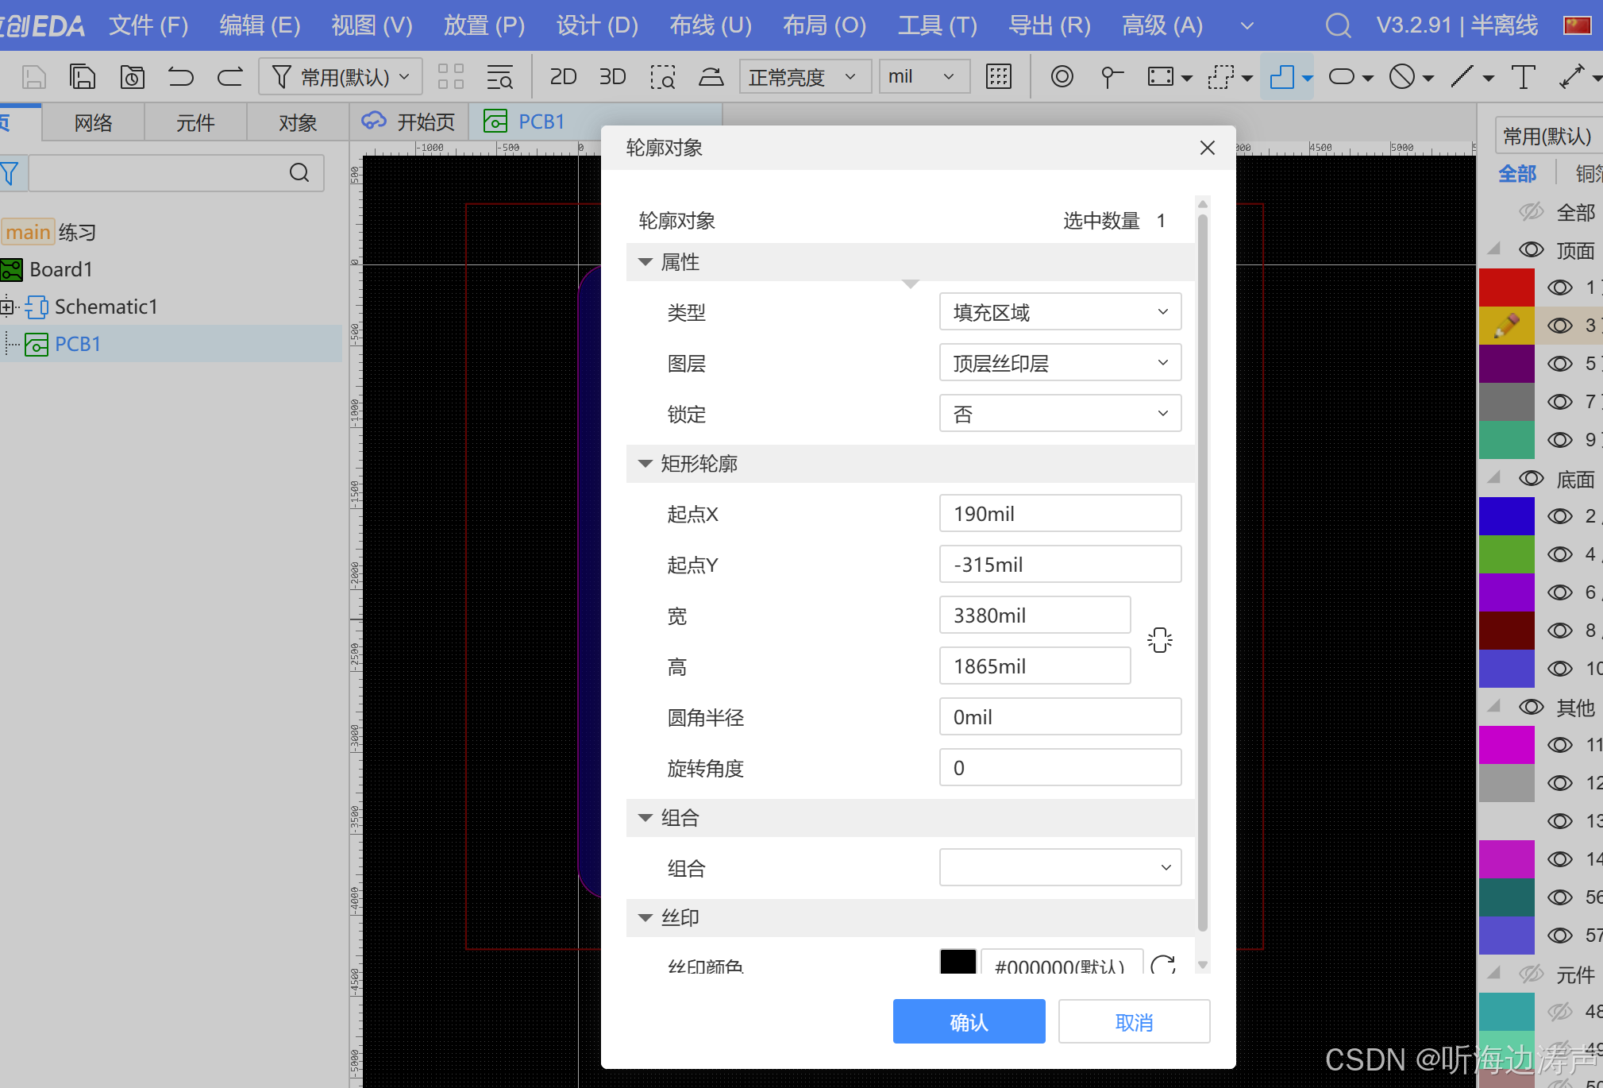Cancel the dialog with 取消
1603x1088 pixels.
tap(1134, 1021)
